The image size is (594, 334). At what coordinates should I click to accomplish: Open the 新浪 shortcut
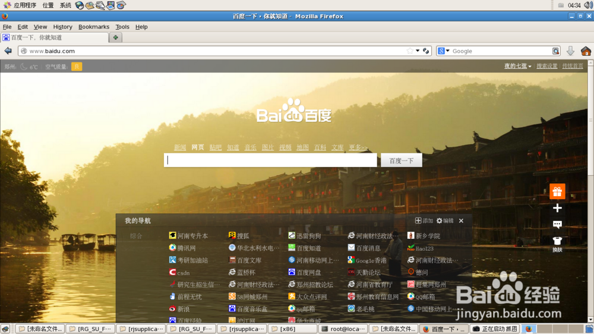[x=179, y=309]
